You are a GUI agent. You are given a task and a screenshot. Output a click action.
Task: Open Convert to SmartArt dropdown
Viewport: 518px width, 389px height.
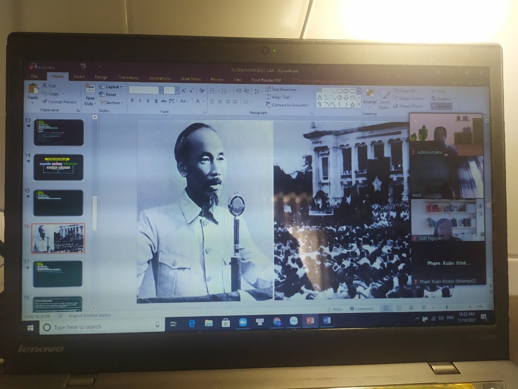(288, 105)
